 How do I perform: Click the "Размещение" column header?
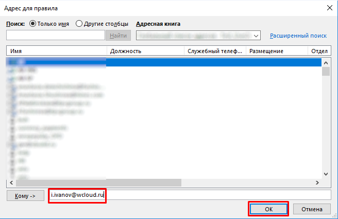(x=277, y=52)
